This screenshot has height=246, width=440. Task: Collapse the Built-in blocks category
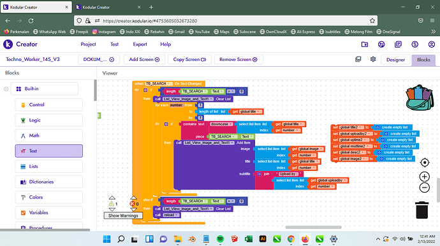pyautogui.click(x=6, y=89)
